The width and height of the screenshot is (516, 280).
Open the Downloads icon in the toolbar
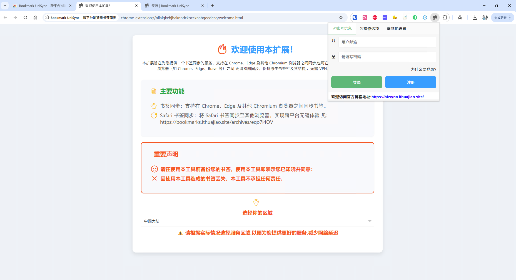click(475, 17)
